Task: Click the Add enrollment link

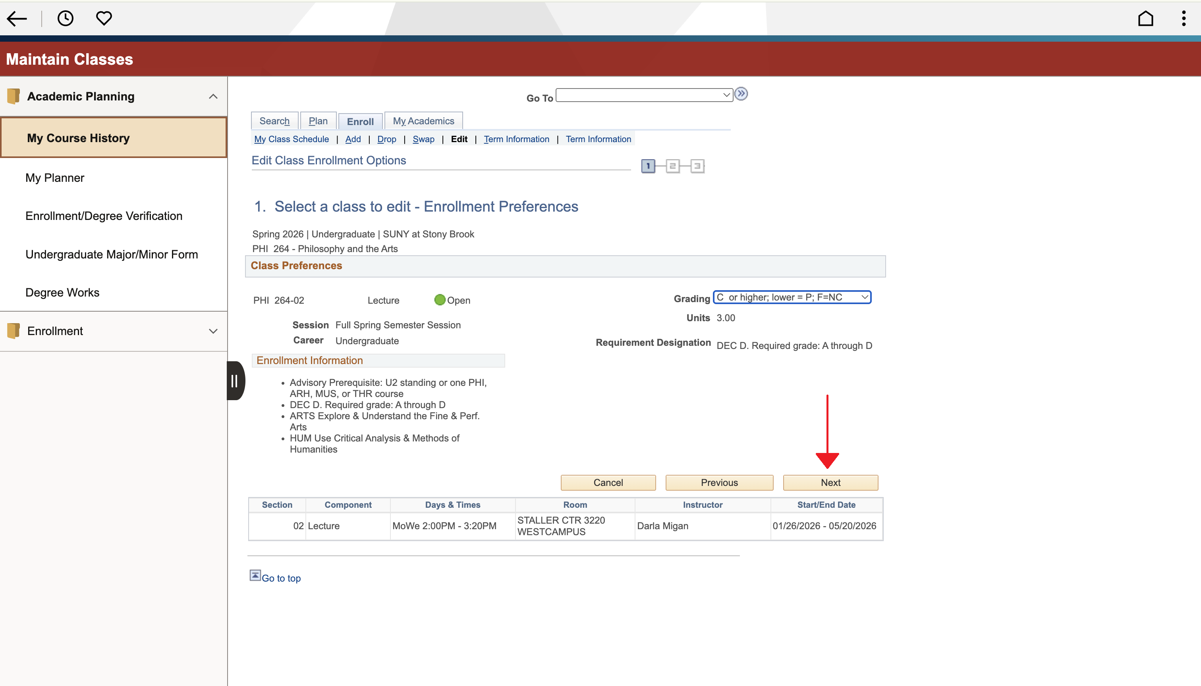Action: coord(353,139)
